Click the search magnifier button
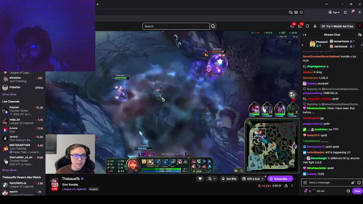Screen dimensions: 363x204 213,26
